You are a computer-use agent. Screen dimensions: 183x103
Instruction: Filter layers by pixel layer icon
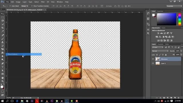(166, 47)
